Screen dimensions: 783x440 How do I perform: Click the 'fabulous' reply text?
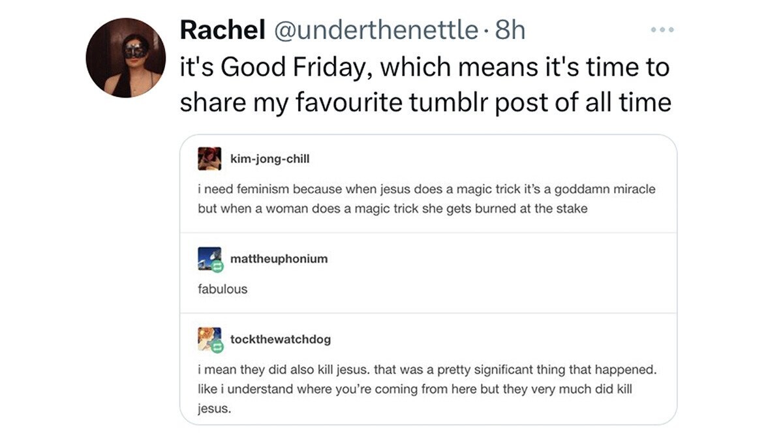click(x=223, y=289)
